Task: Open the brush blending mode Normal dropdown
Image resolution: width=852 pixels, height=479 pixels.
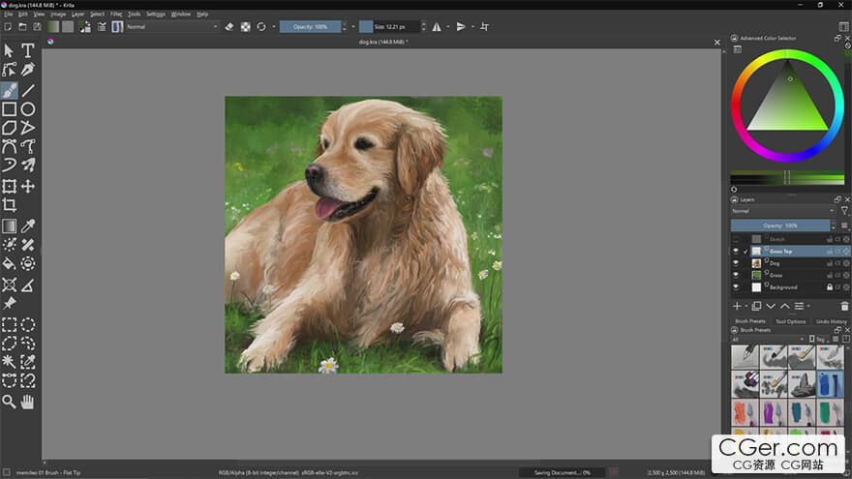Action: 172,27
